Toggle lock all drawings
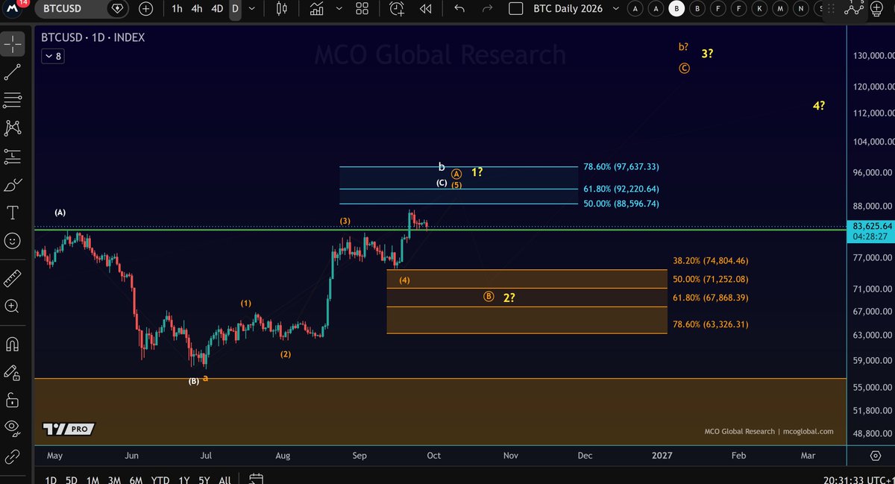 tap(13, 399)
